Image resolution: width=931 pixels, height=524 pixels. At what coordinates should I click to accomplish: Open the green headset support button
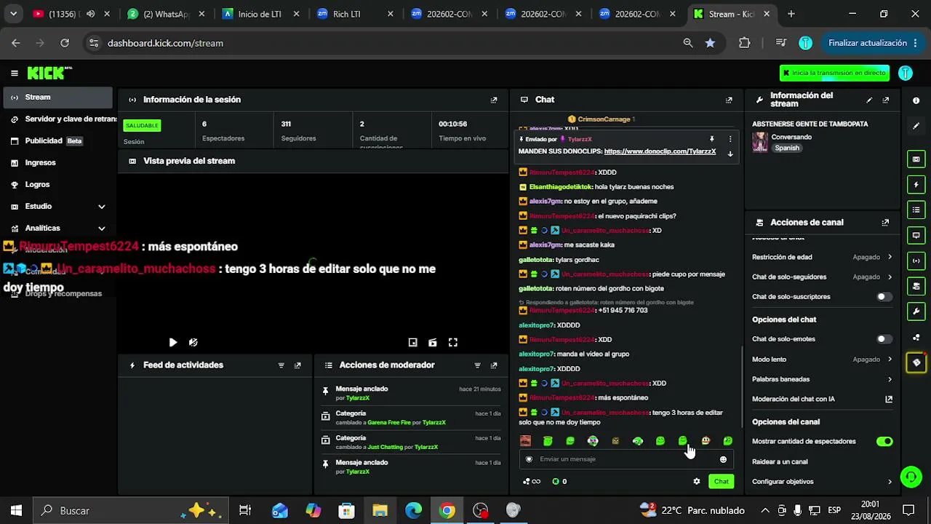click(x=911, y=477)
